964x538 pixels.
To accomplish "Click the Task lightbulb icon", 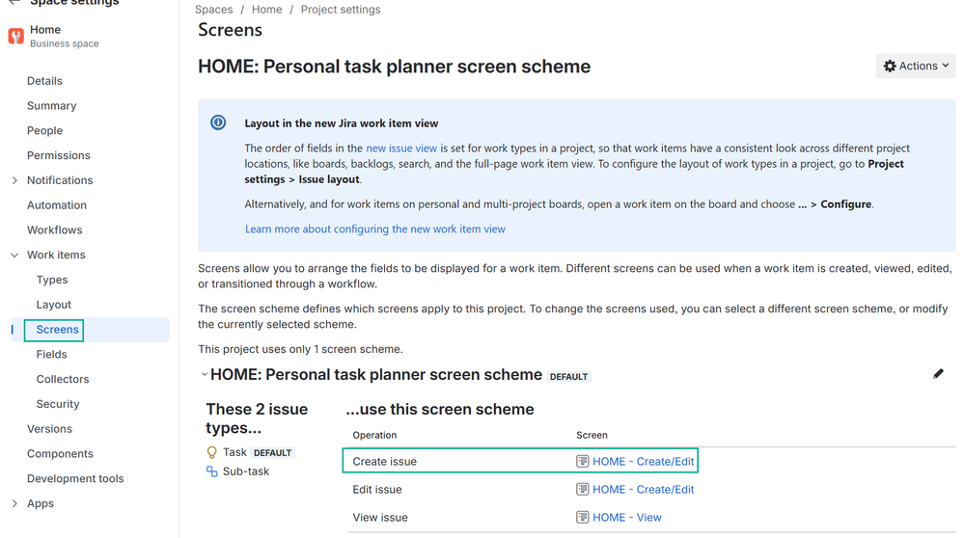I will pyautogui.click(x=211, y=452).
